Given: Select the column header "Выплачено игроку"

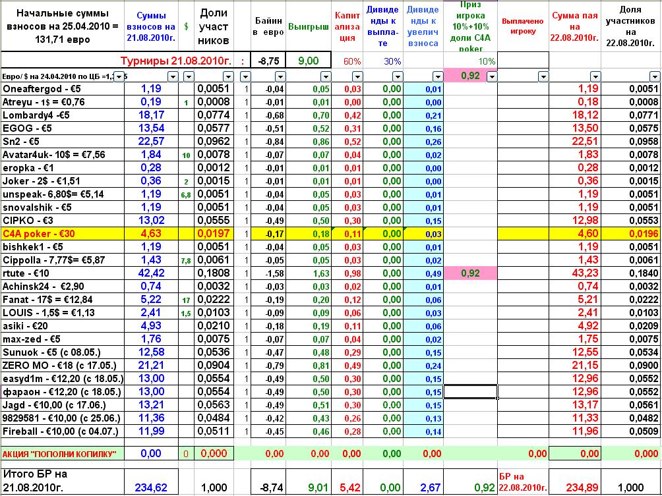Looking at the screenshot, I should (x=523, y=26).
